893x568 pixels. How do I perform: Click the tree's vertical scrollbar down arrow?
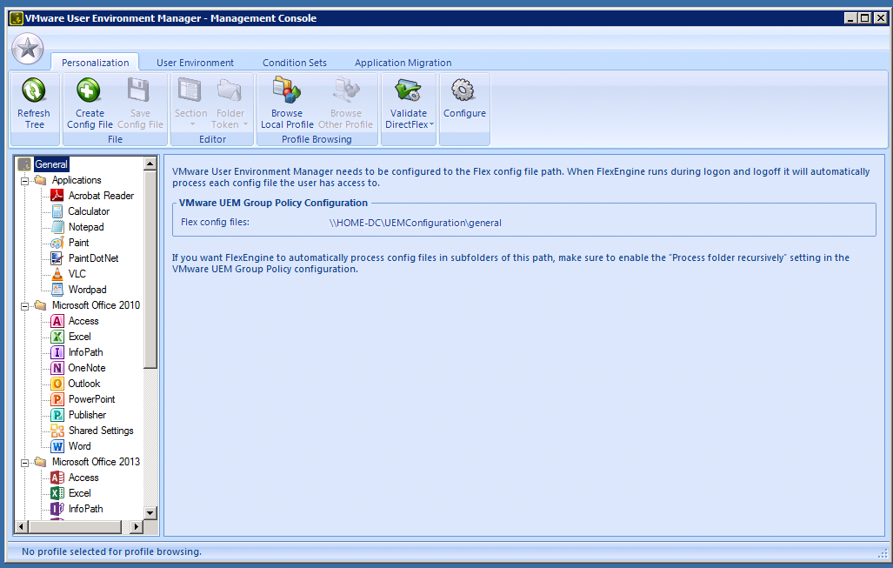(150, 513)
